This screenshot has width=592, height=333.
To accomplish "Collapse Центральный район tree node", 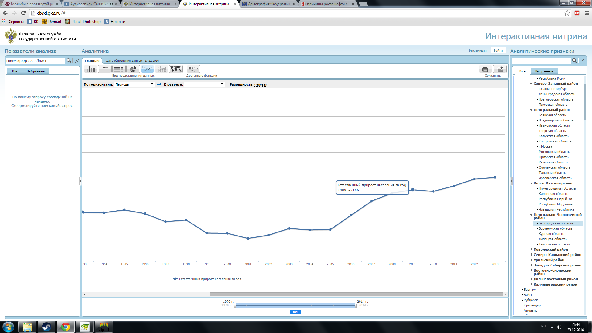I will 531,110.
